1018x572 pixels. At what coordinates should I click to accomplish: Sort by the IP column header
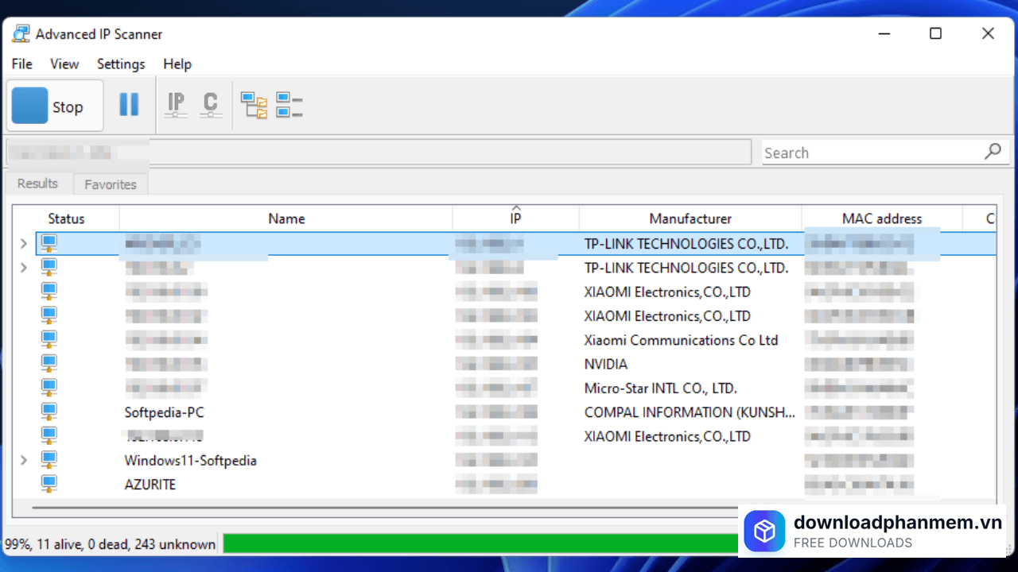point(516,218)
